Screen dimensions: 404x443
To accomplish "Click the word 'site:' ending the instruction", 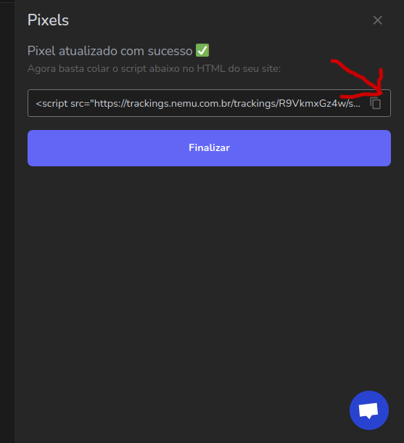I will coord(271,69).
